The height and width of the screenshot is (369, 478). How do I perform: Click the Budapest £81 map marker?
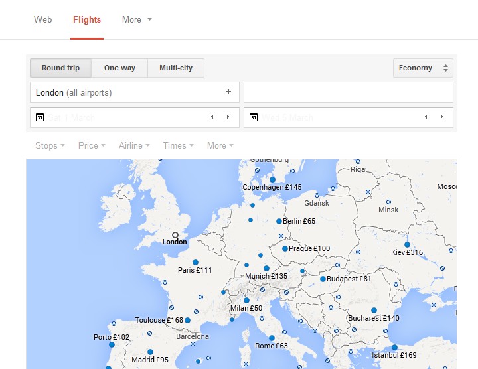pyautogui.click(x=323, y=279)
